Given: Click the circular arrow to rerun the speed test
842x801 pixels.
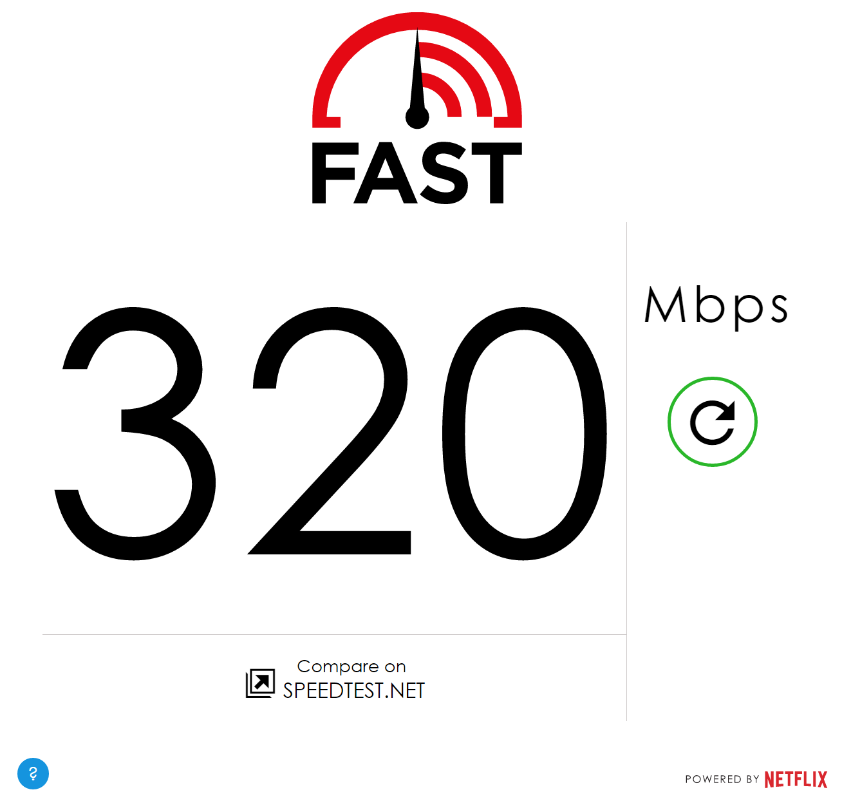Looking at the screenshot, I should pos(713,422).
